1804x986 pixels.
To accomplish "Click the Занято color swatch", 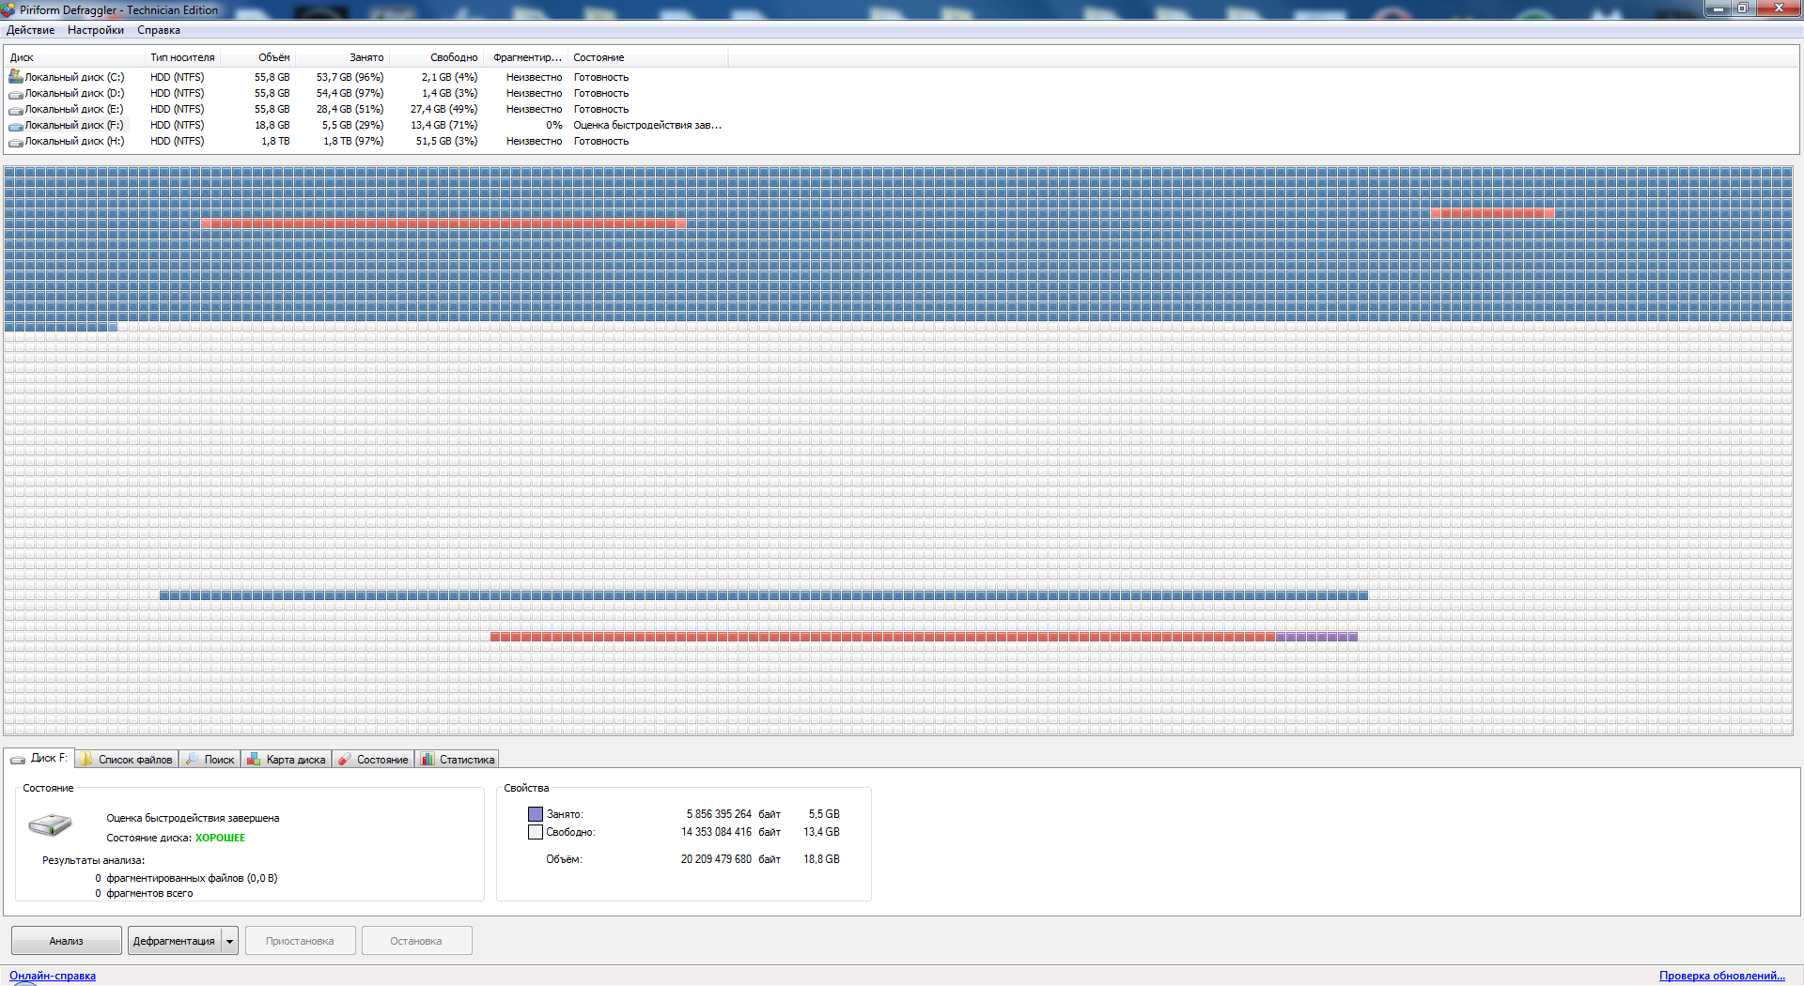I will 536,814.
